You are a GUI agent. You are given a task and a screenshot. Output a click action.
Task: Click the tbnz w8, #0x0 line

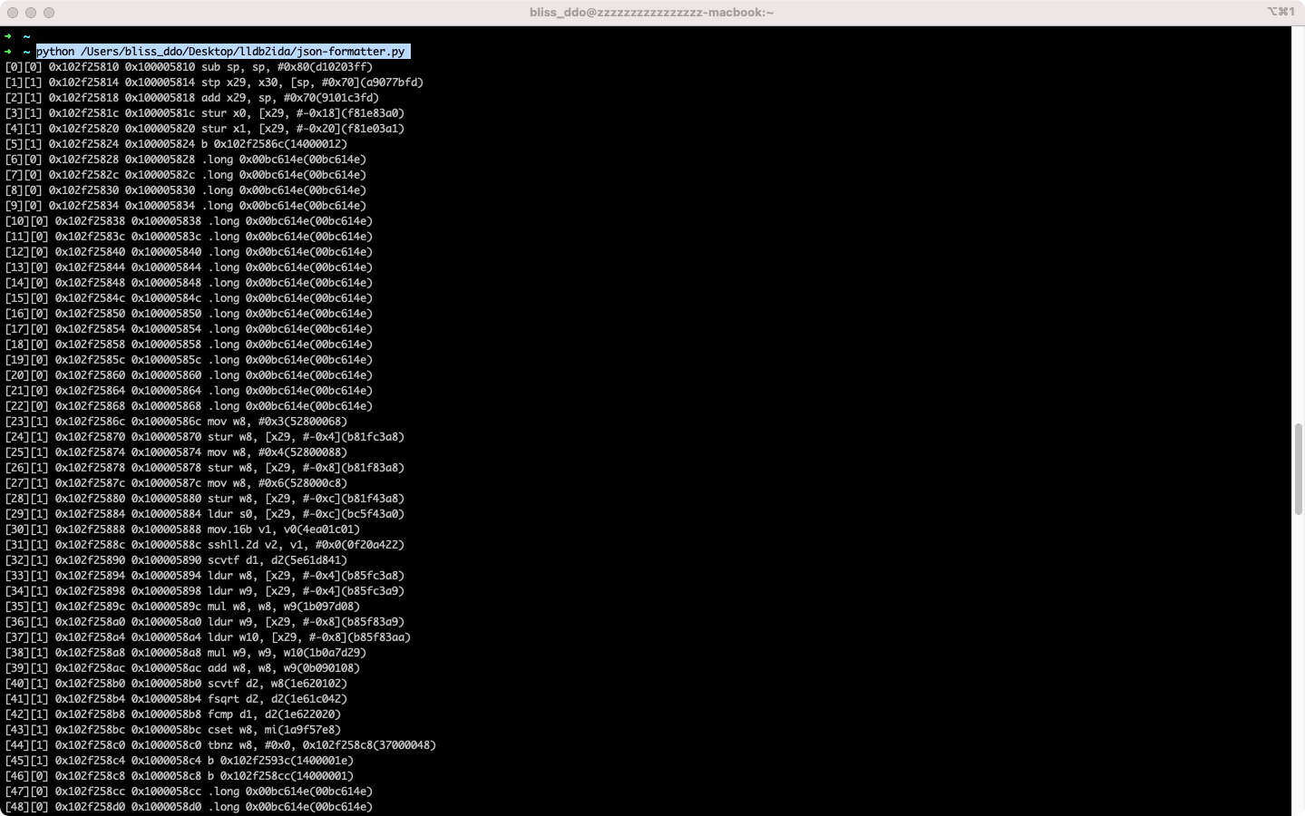click(220, 745)
